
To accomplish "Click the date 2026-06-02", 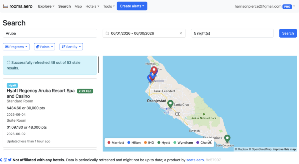I will (16, 134).
